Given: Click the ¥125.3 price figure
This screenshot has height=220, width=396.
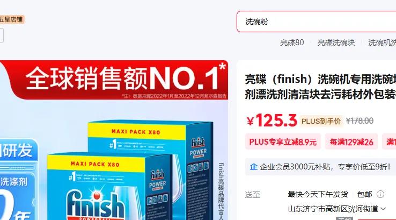Looking at the screenshot, I should click(x=272, y=120).
